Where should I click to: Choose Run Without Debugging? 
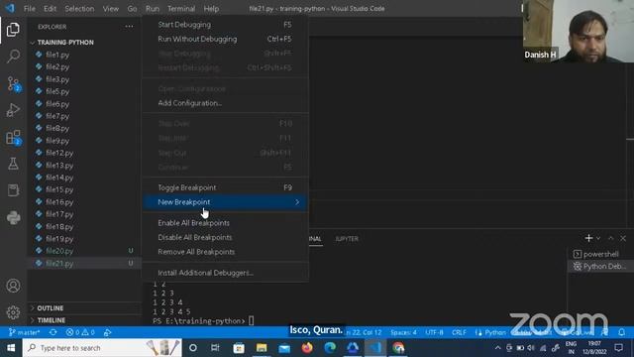pos(225,39)
